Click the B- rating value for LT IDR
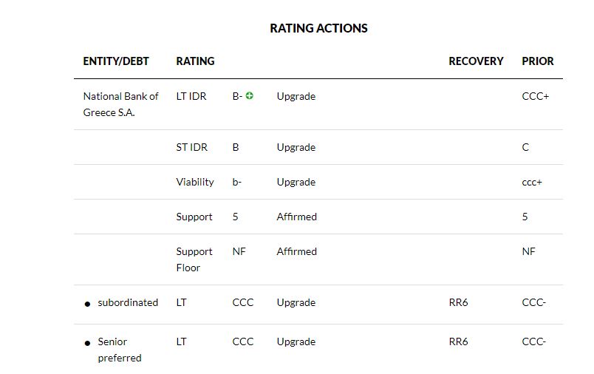 pyautogui.click(x=237, y=96)
